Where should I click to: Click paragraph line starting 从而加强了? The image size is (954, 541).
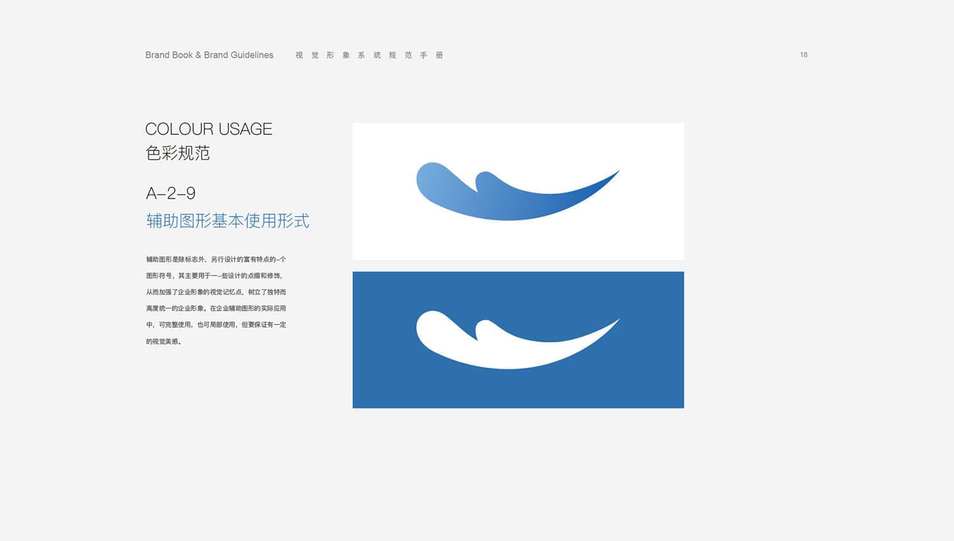[x=216, y=292]
